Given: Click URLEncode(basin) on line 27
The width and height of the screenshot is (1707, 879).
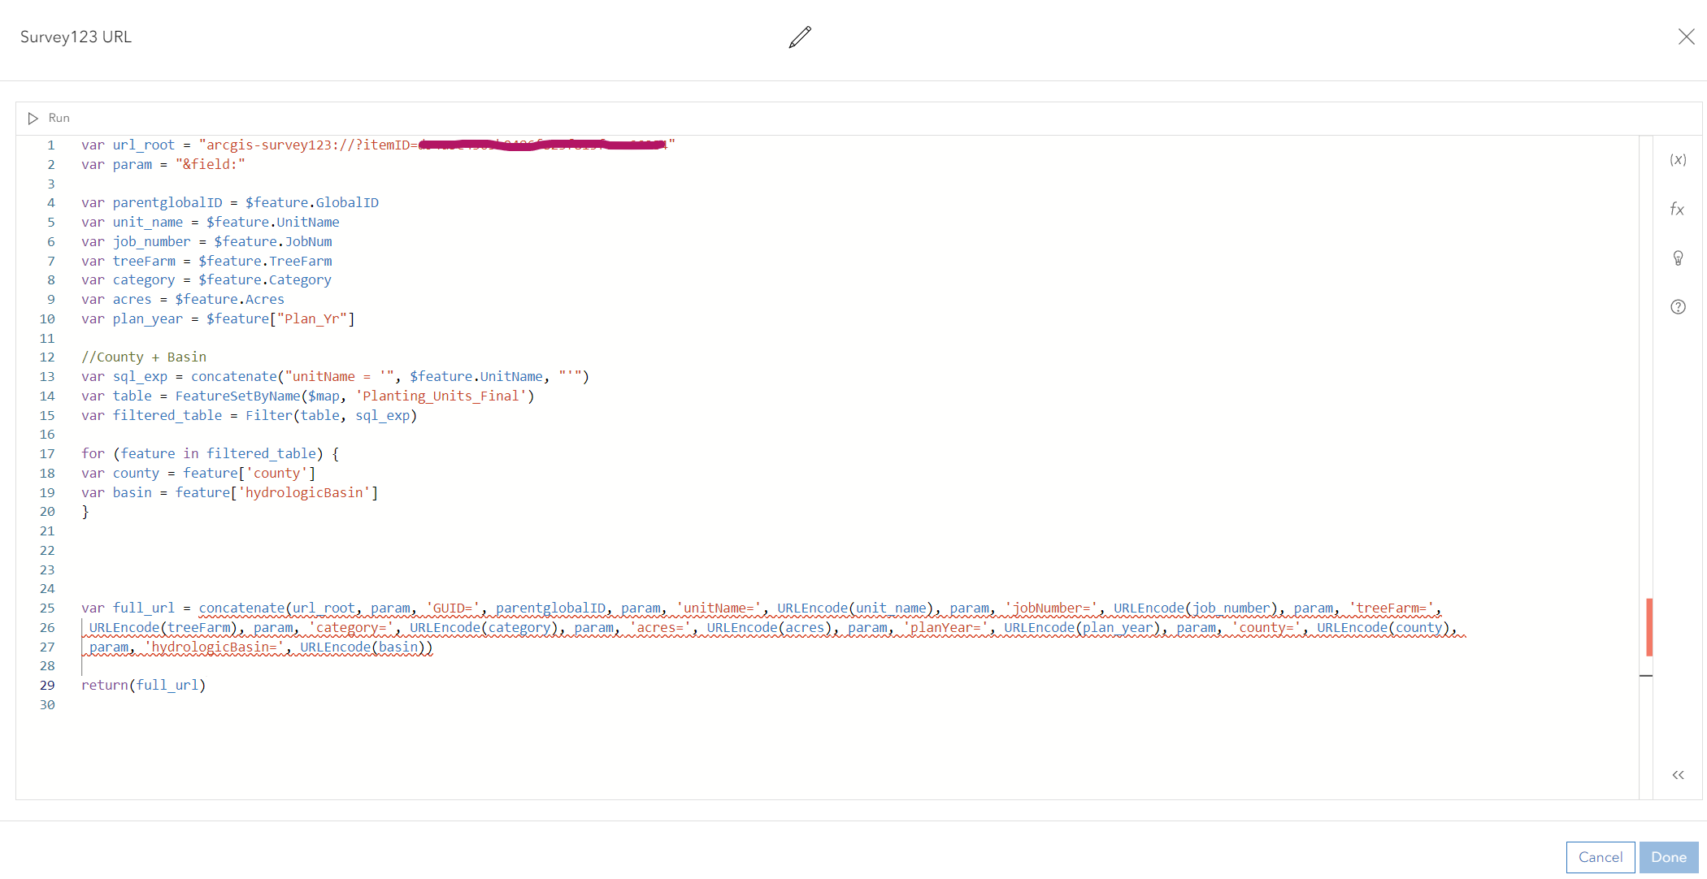Looking at the screenshot, I should pos(363,647).
